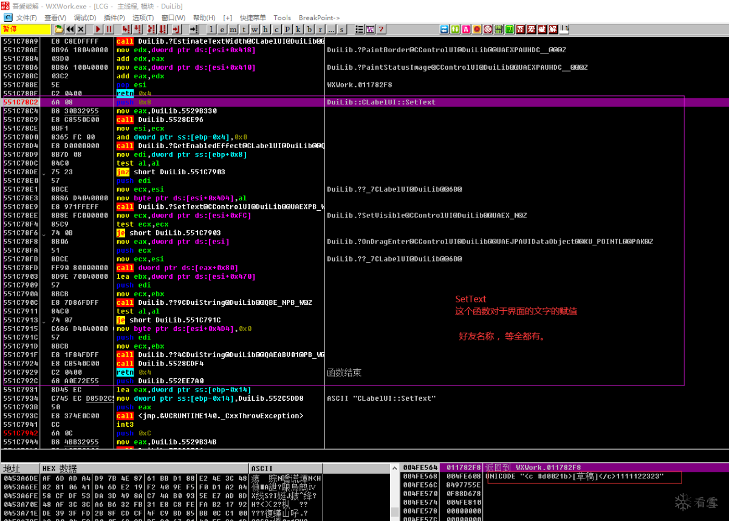Open the [+] menu
Image resolution: width=729 pixels, height=521 pixels.
tap(228, 18)
